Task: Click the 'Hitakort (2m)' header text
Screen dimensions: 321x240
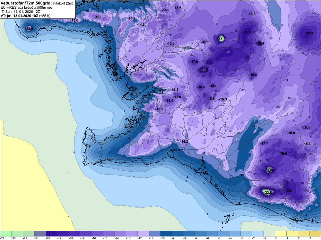Action: (x=63, y=4)
